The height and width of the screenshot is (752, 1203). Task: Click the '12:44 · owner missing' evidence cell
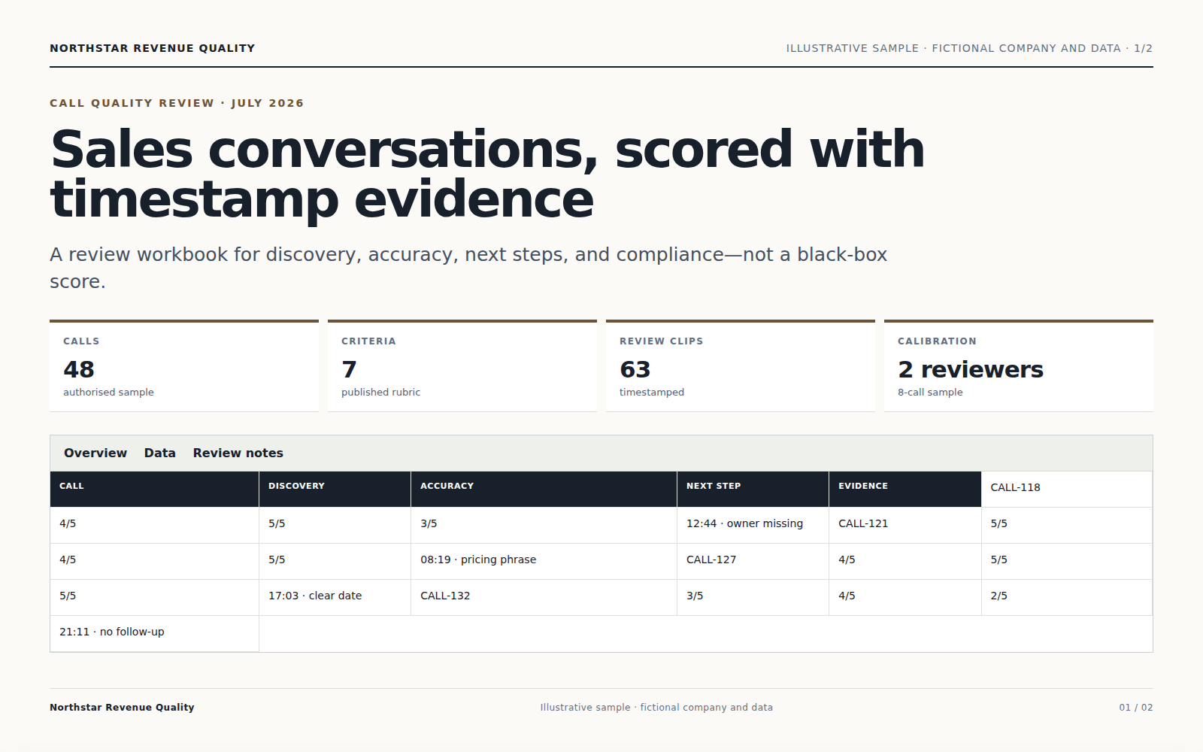pos(753,525)
